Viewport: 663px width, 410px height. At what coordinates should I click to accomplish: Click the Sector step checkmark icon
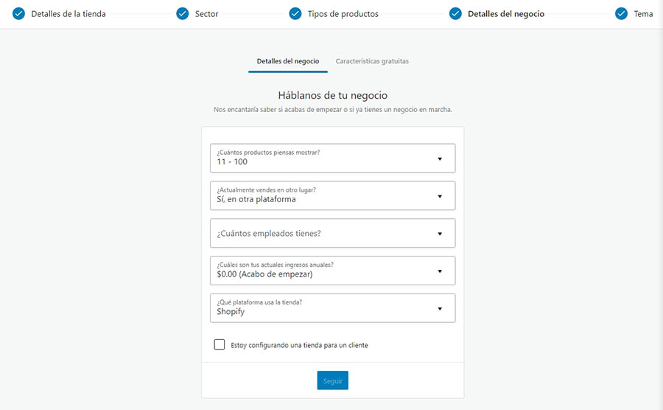183,13
